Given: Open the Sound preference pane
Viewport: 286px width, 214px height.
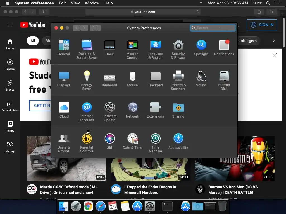Looking at the screenshot, I should tap(201, 79).
